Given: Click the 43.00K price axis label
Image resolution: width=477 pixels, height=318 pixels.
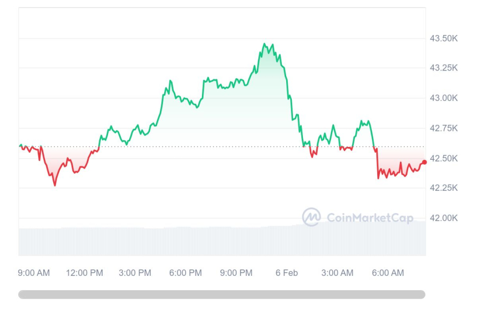Looking at the screenshot, I should pos(444,98).
